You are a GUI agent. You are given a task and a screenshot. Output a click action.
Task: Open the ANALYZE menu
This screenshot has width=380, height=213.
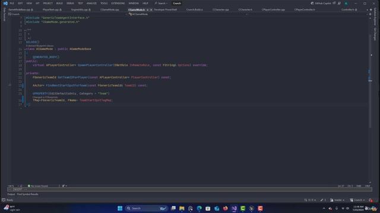pos(91,4)
